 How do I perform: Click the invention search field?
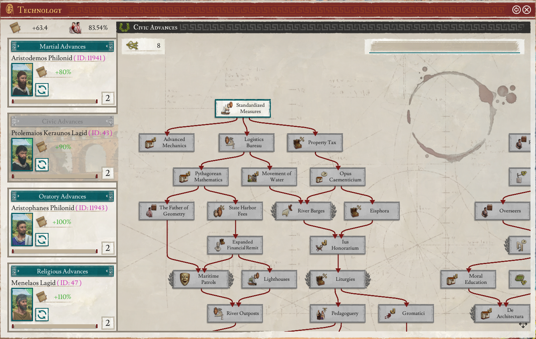(445, 47)
